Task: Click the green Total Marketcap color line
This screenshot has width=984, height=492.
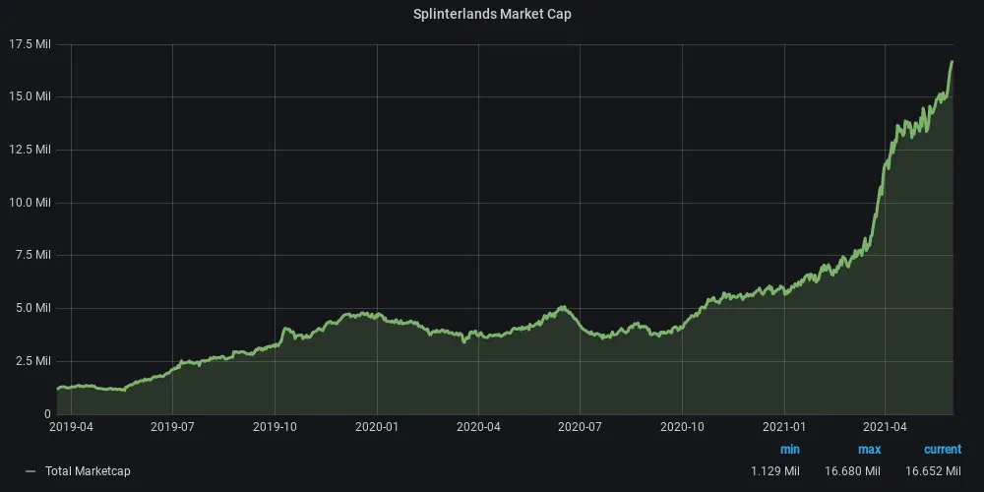Action: point(31,471)
